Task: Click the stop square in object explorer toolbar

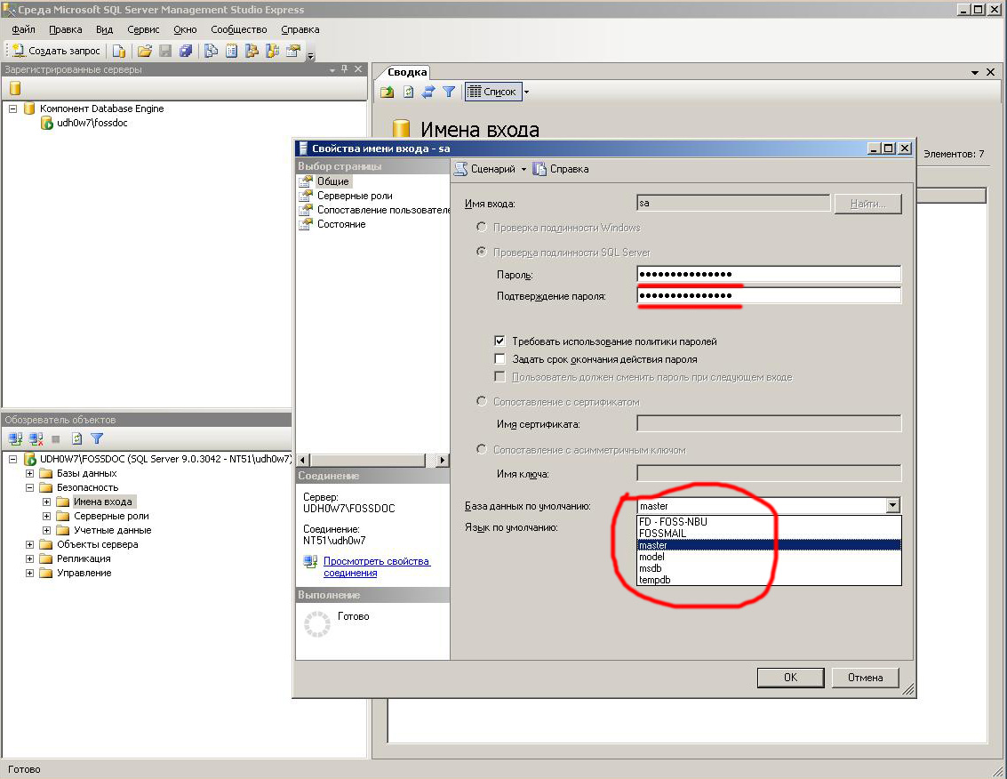Action: coord(56,439)
